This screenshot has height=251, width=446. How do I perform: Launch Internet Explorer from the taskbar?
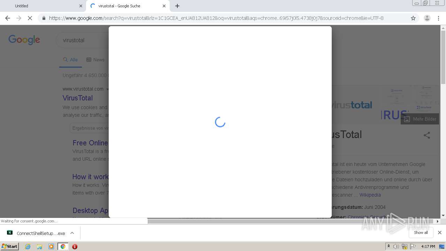[x=28, y=246]
